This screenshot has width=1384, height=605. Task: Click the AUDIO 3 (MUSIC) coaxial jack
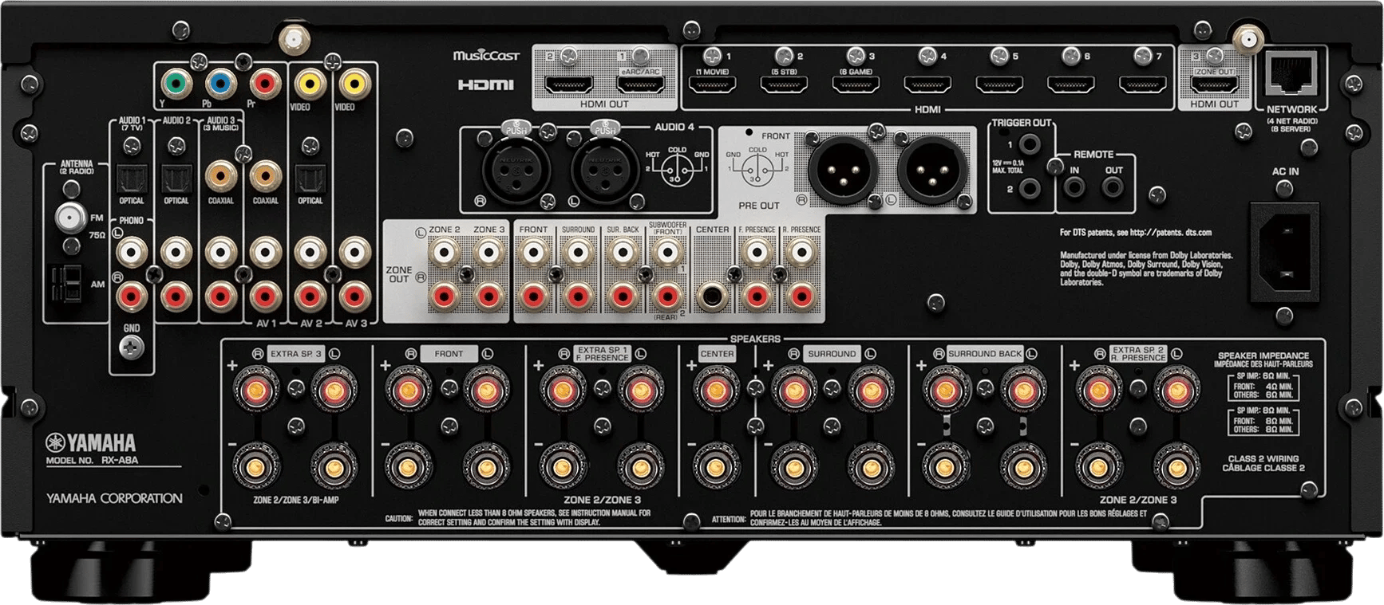(221, 175)
